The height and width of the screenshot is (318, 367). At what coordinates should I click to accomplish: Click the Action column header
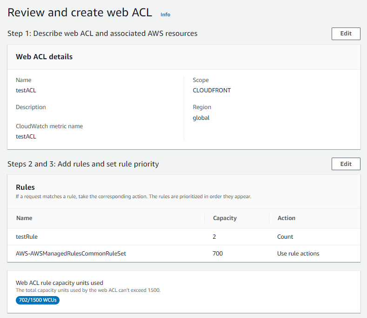pyautogui.click(x=286, y=218)
